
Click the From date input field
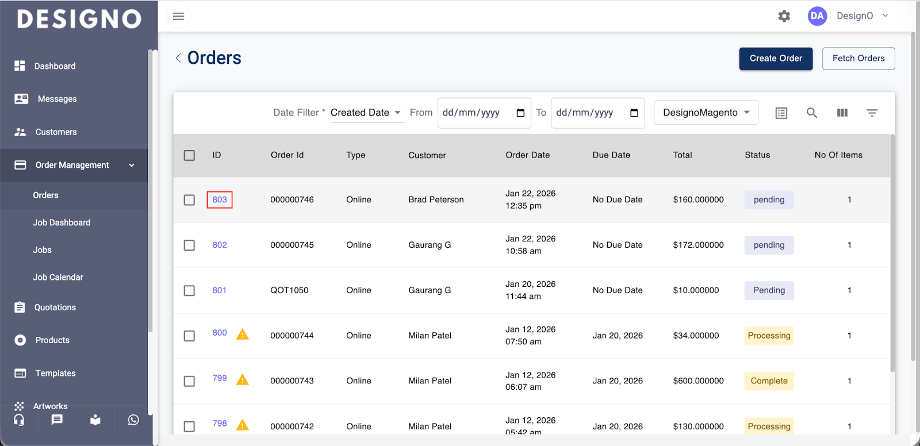(477, 113)
